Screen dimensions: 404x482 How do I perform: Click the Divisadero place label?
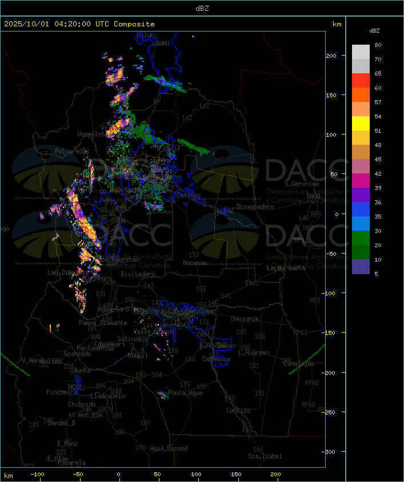click(x=138, y=274)
